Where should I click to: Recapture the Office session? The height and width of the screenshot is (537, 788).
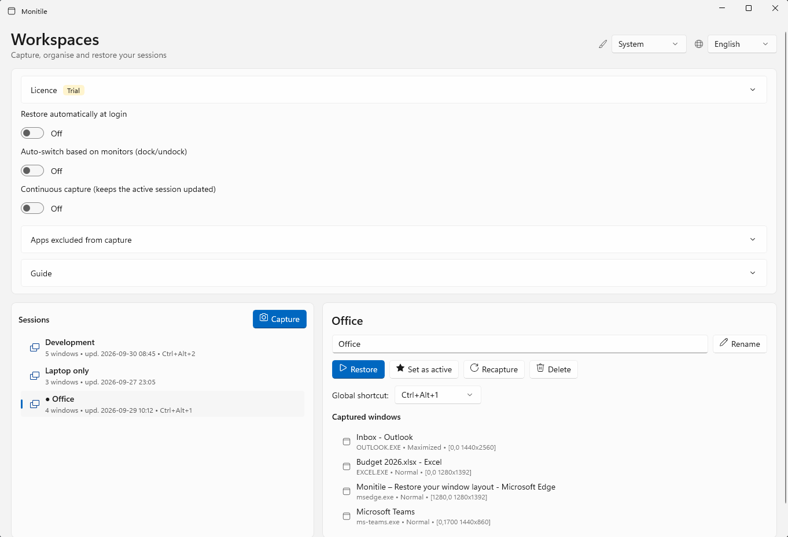(494, 369)
